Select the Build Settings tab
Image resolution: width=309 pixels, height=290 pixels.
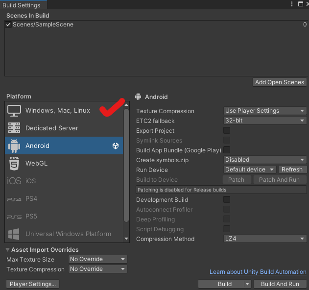tap(23, 5)
